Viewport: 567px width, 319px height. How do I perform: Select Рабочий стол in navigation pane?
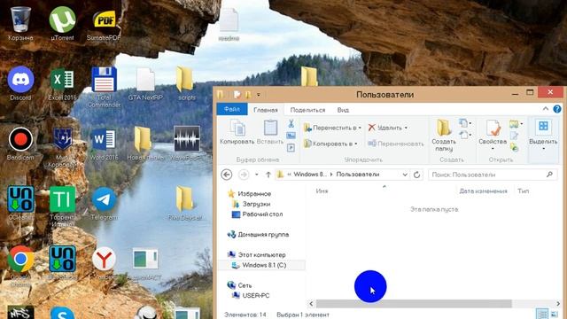click(x=262, y=214)
